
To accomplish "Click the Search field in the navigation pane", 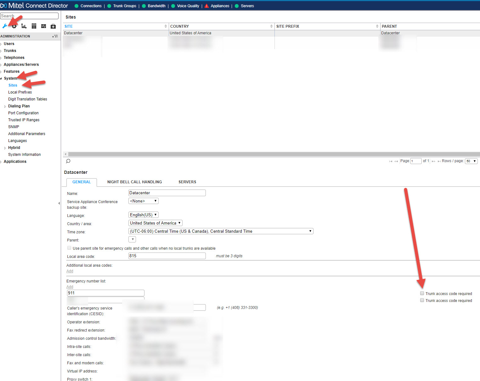I will click(29, 16).
